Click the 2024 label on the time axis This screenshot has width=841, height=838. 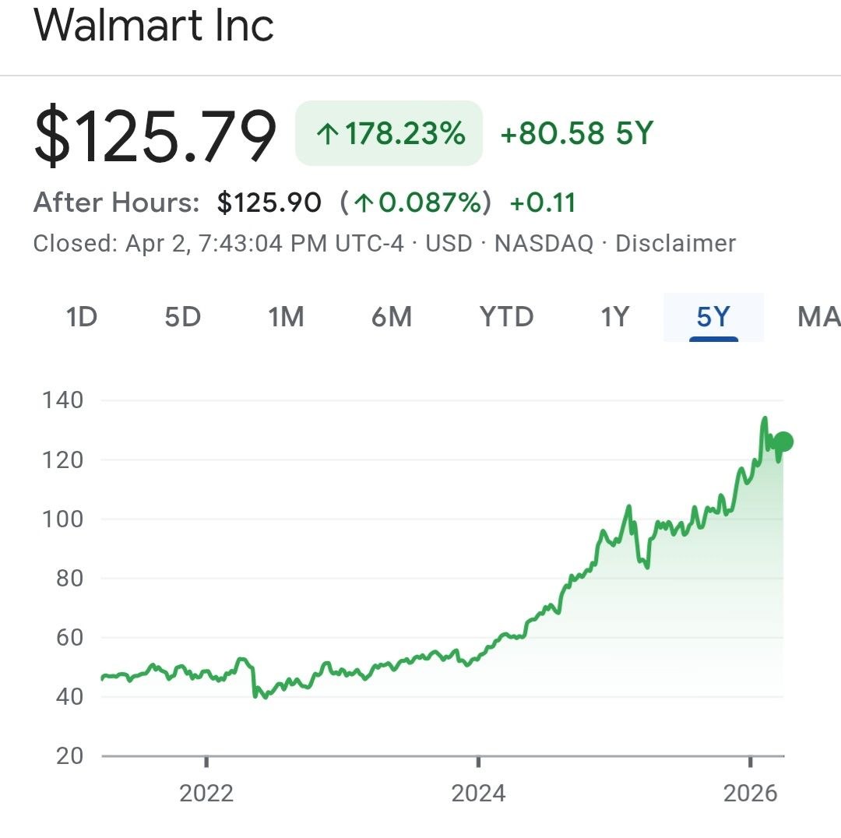pos(478,793)
